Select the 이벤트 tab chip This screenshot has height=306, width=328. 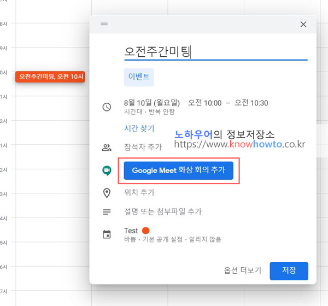click(139, 77)
